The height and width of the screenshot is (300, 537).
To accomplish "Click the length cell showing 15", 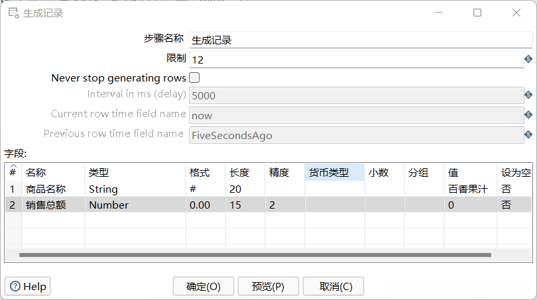I will (x=245, y=205).
